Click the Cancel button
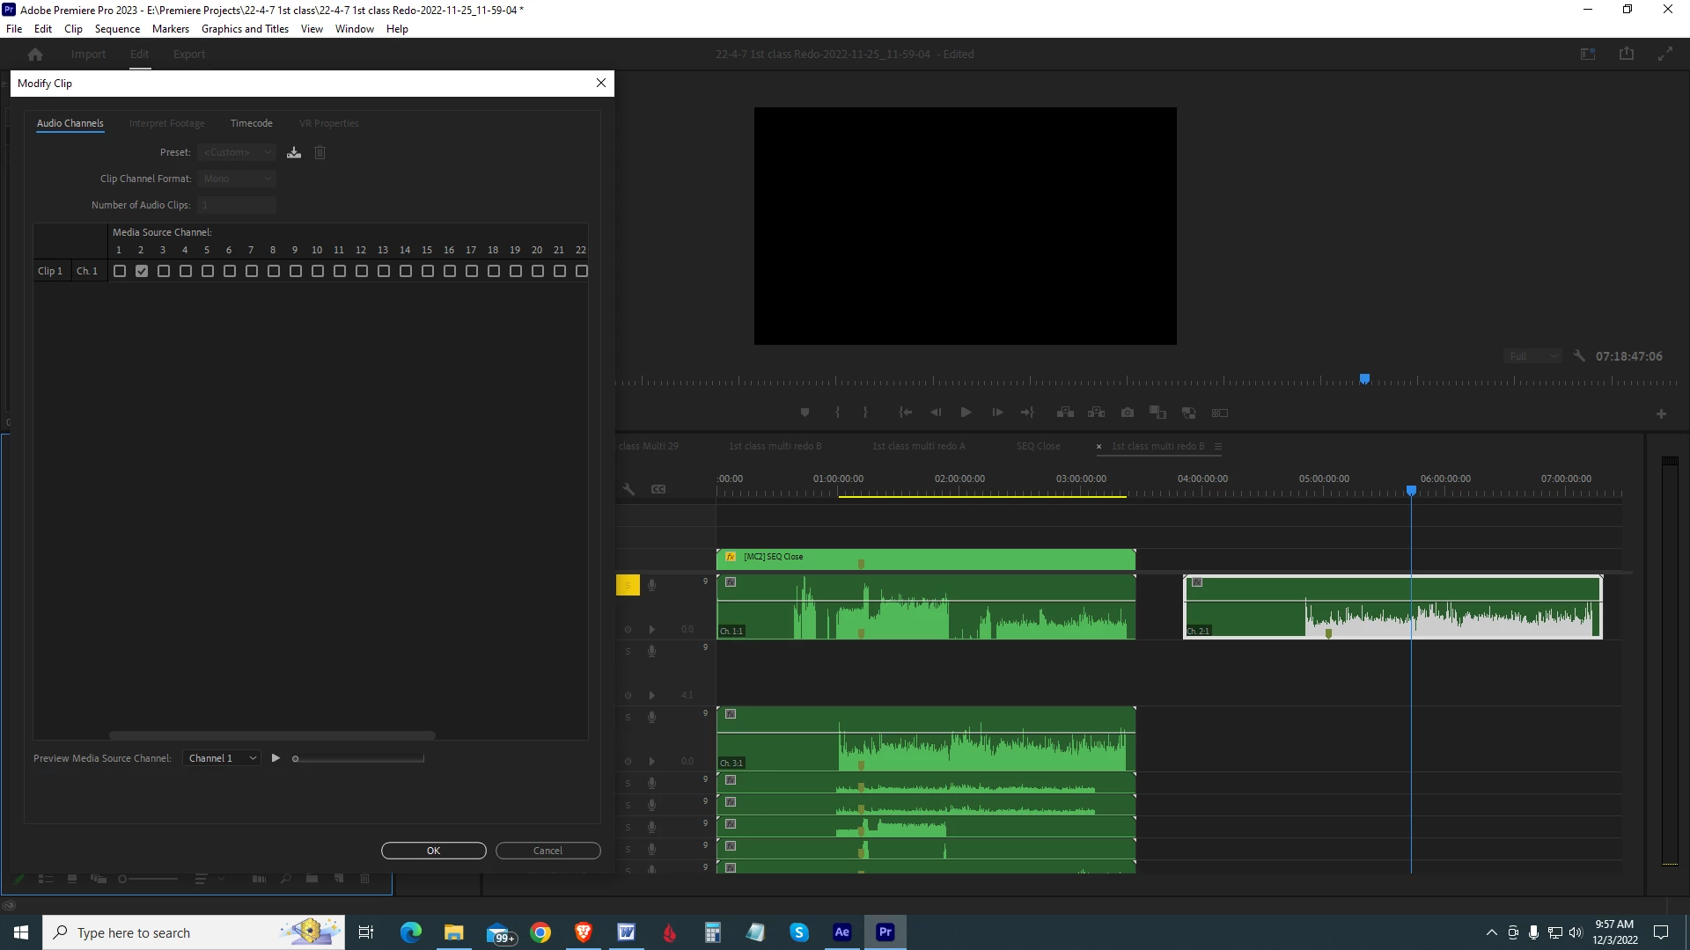Viewport: 1690px width, 950px height. (547, 851)
